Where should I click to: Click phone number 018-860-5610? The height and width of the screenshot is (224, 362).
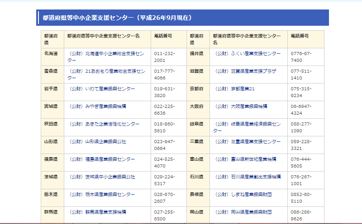[164, 127]
